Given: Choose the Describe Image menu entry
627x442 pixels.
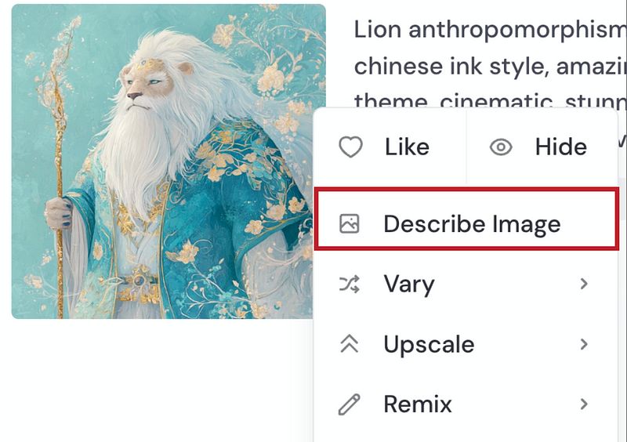Looking at the screenshot, I should tap(466, 219).
